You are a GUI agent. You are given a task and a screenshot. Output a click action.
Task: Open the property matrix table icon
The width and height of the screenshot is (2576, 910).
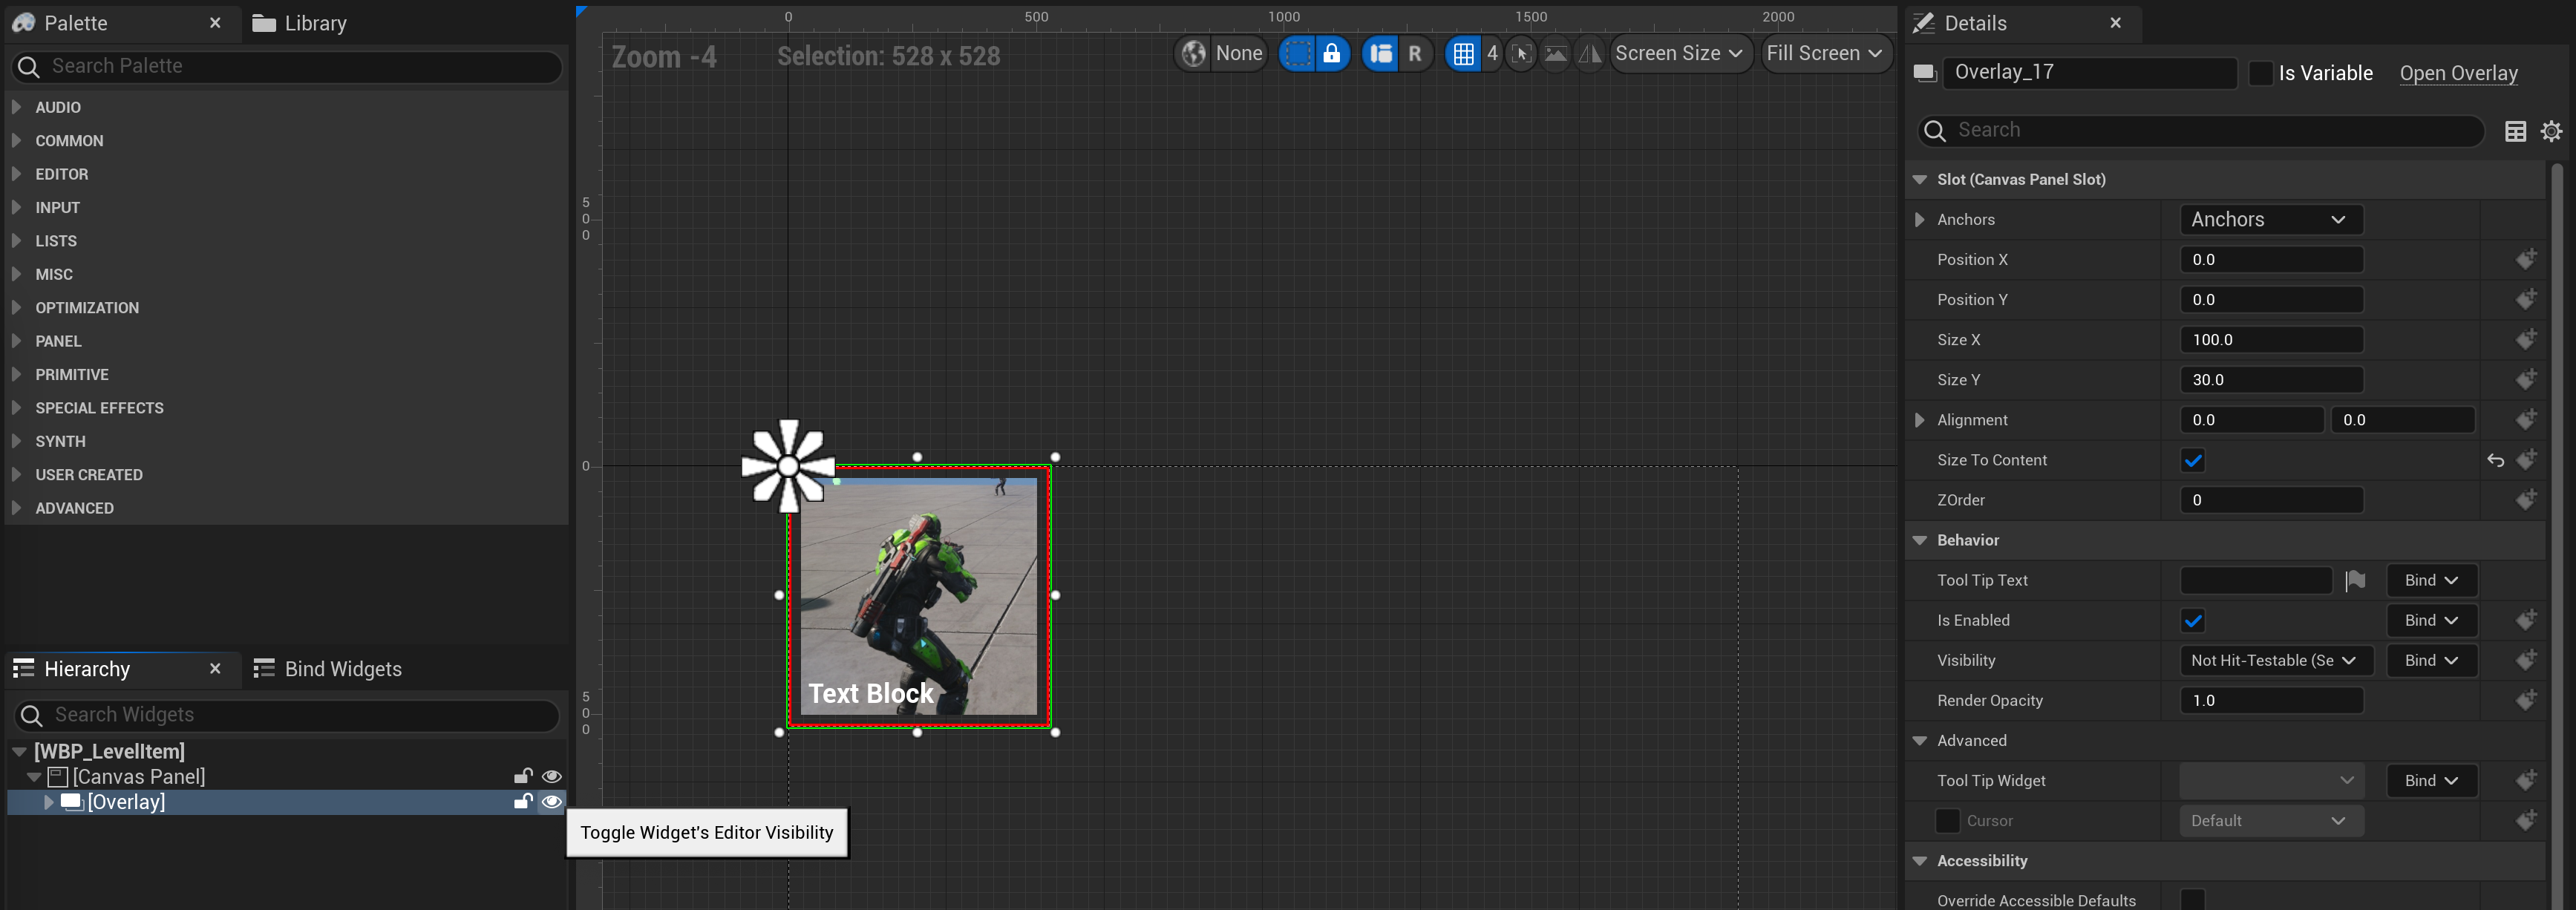click(2515, 131)
